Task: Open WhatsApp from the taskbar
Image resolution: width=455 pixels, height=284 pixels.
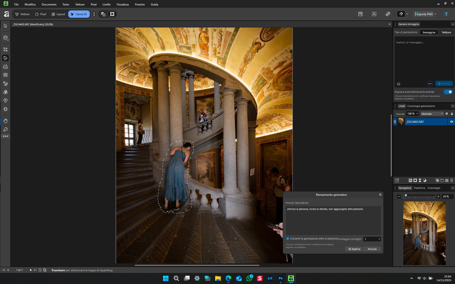Action: [249, 278]
